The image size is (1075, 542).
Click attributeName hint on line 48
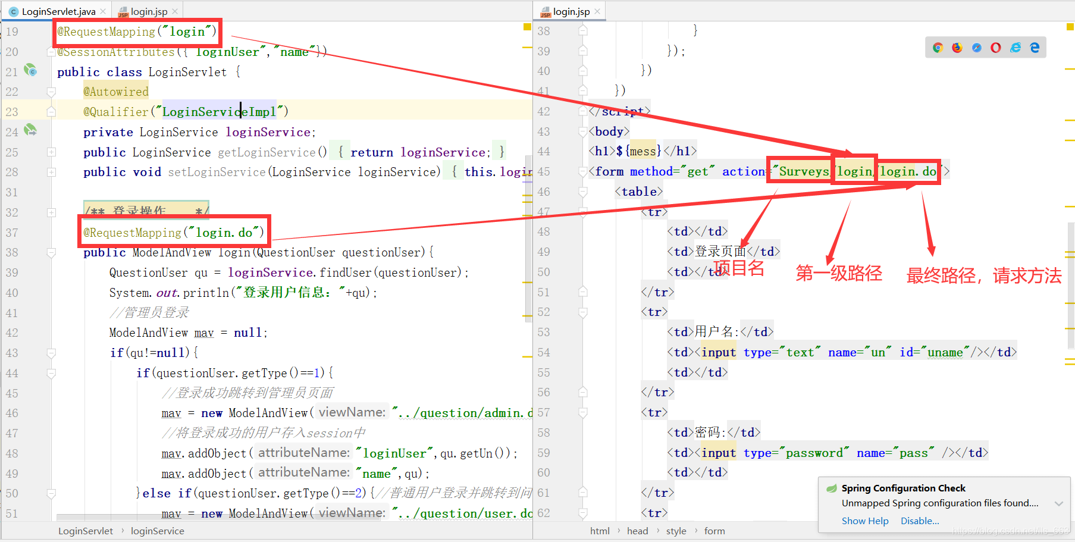[x=303, y=453]
